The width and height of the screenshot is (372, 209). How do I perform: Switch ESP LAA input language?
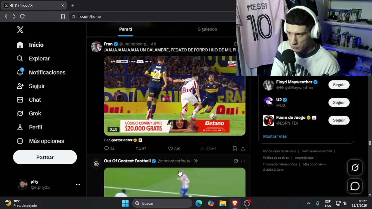point(328,203)
